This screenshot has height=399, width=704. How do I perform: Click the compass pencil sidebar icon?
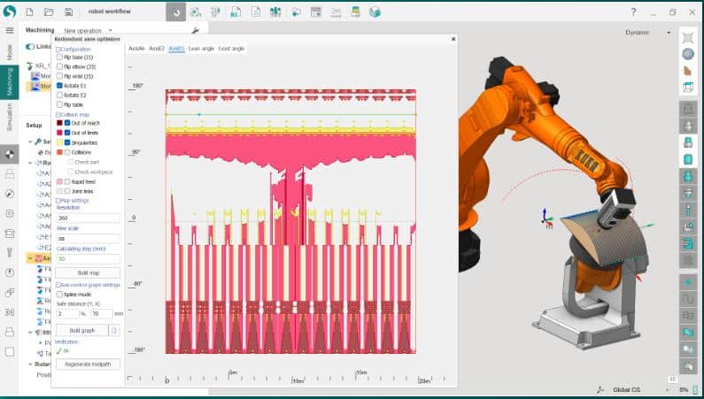point(10,194)
